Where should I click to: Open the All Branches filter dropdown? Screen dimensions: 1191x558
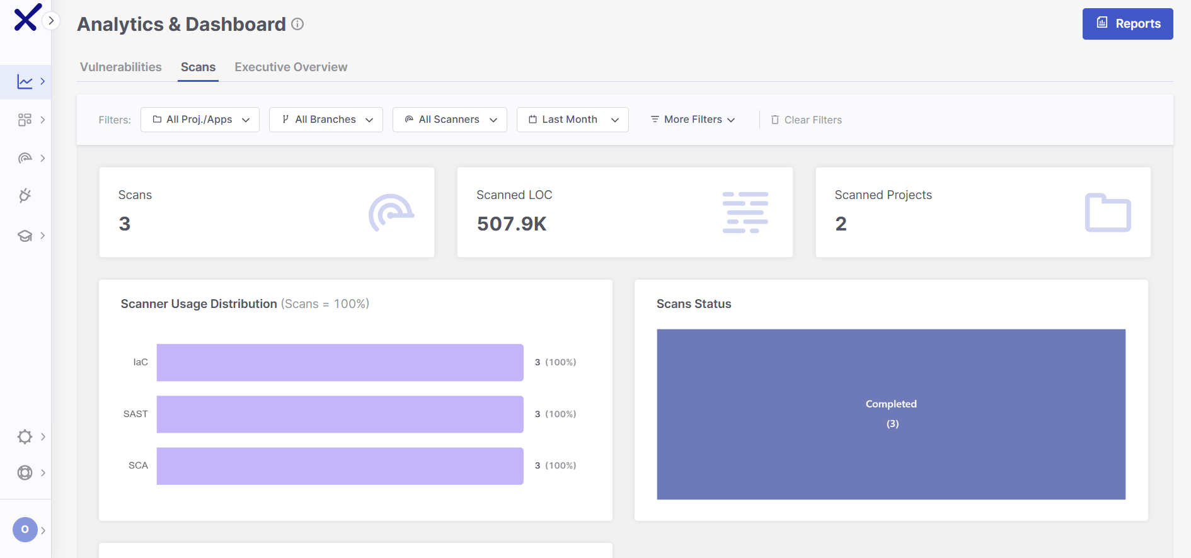click(x=326, y=120)
